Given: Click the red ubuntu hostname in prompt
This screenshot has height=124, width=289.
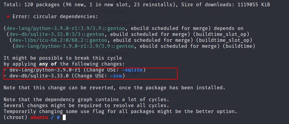Looking at the screenshot, I should [39, 117].
